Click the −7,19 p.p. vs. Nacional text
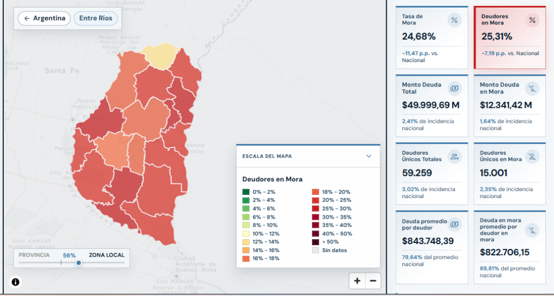Viewport: 554px width, 296px height. pyautogui.click(x=510, y=54)
